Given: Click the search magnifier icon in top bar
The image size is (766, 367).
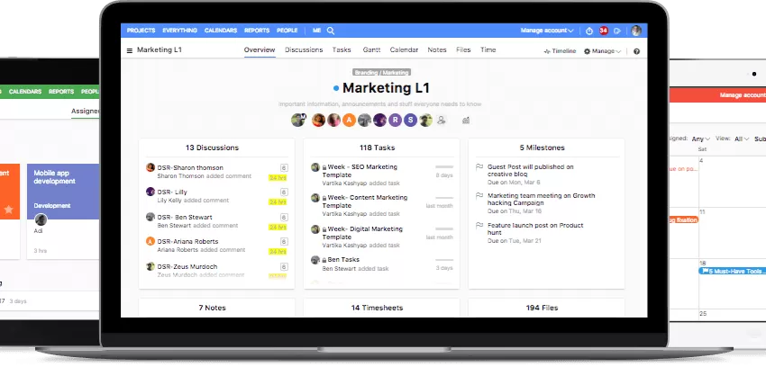Looking at the screenshot, I should pos(331,31).
